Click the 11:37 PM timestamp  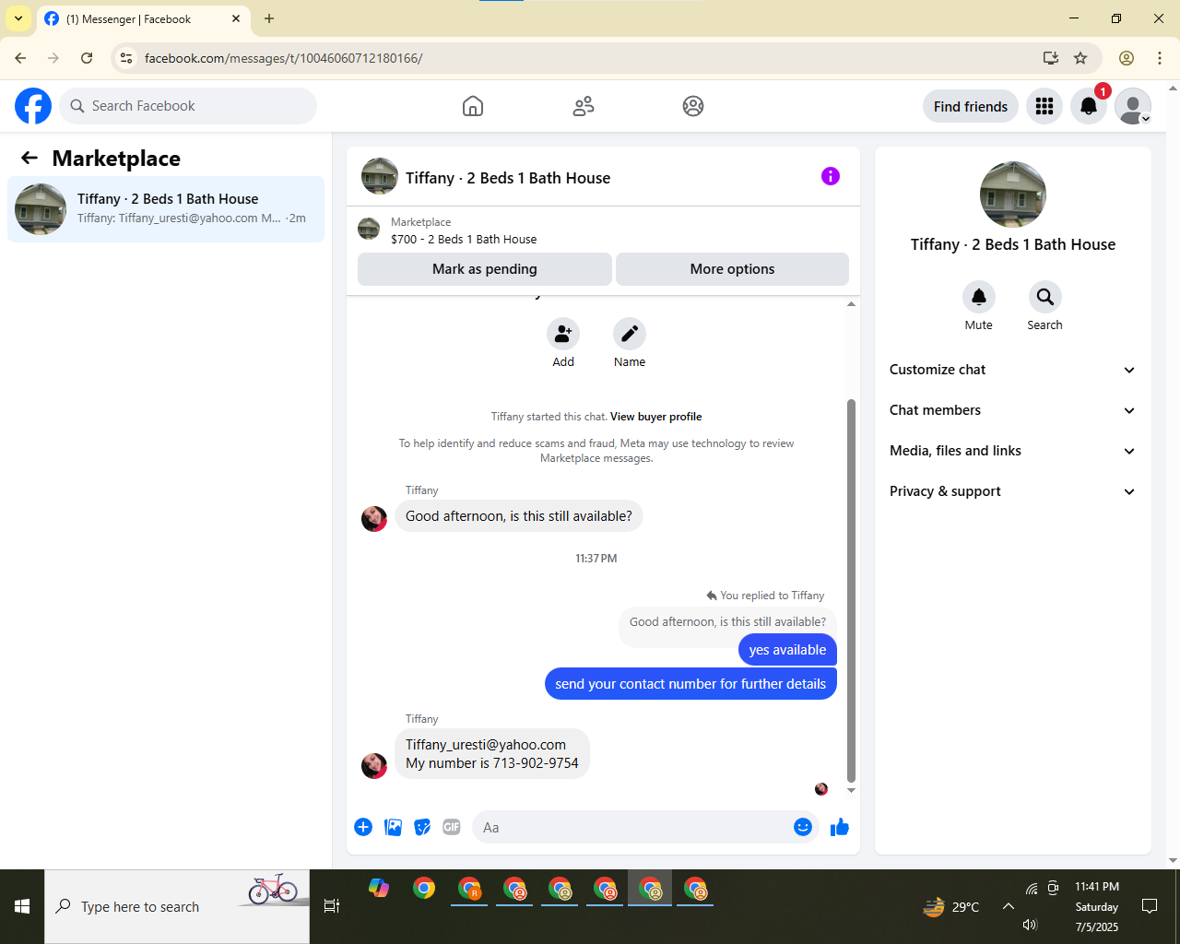[596, 559]
